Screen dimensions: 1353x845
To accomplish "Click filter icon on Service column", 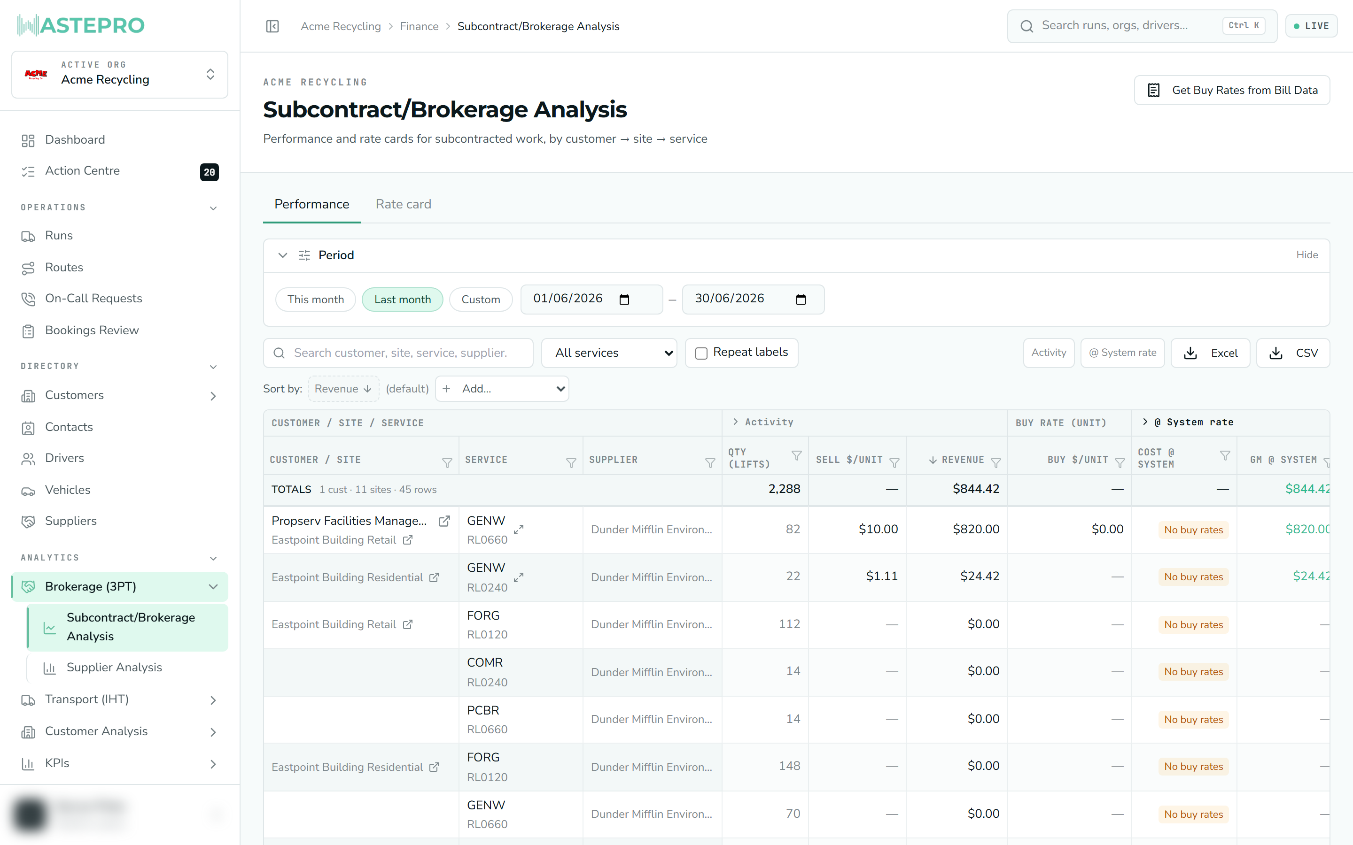I will click(571, 463).
